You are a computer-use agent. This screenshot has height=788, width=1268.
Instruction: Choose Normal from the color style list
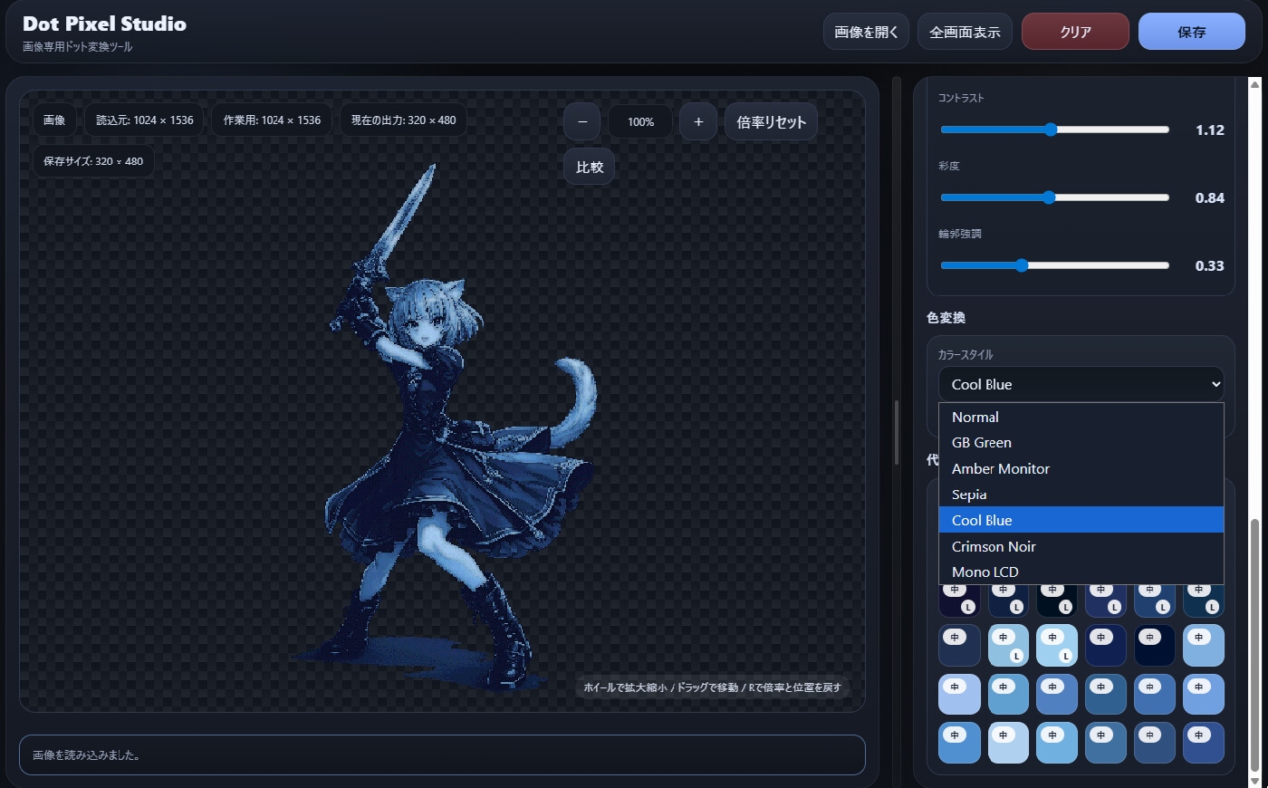(x=975, y=417)
